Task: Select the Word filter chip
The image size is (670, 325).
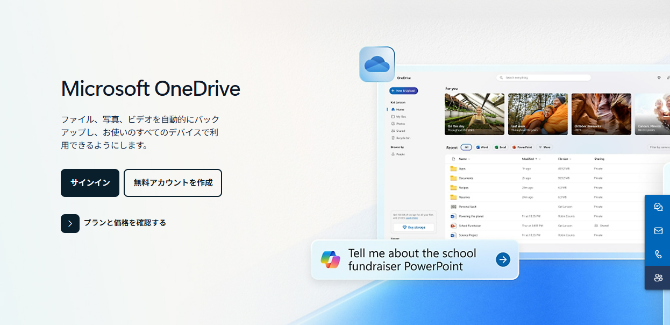Action: click(482, 147)
